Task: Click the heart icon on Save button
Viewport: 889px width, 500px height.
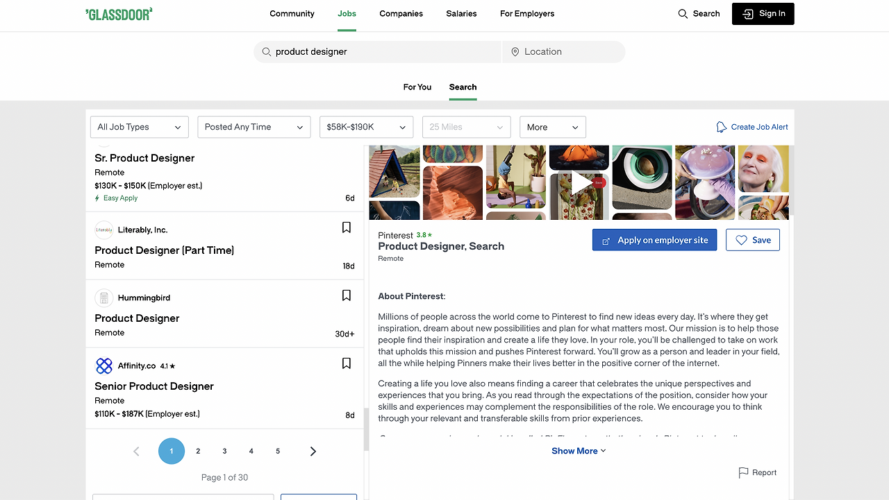Action: 741,240
